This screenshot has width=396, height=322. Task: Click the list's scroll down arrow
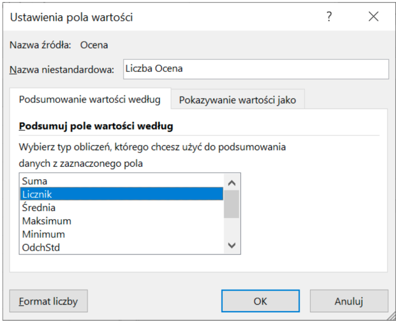[232, 245]
